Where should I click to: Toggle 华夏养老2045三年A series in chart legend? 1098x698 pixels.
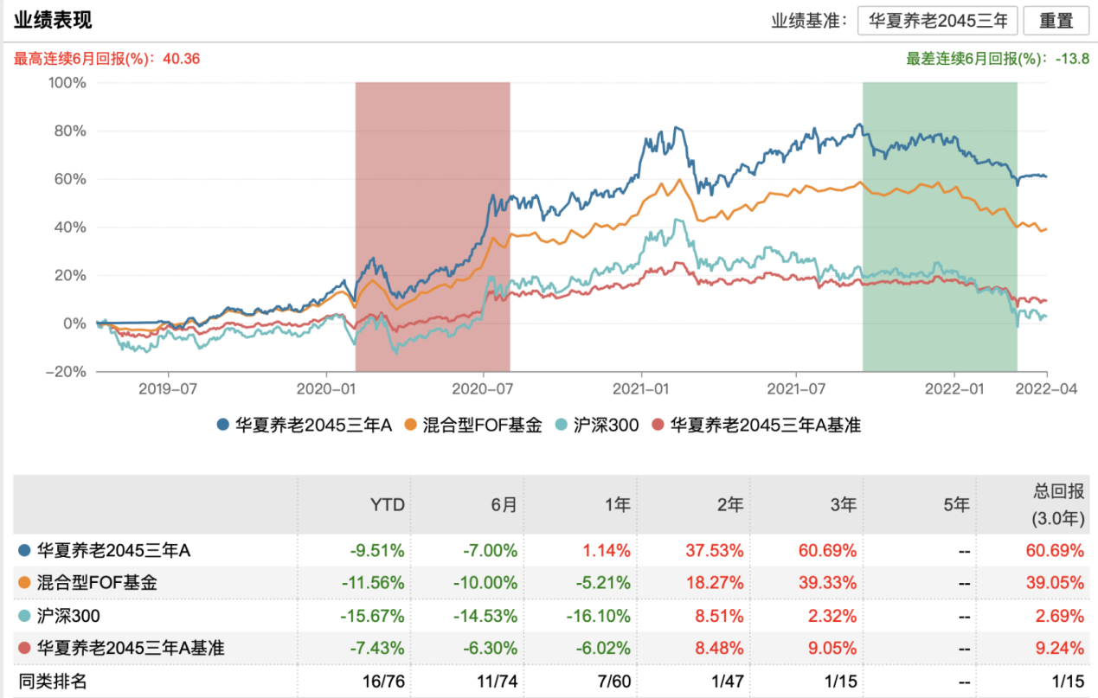pos(304,425)
